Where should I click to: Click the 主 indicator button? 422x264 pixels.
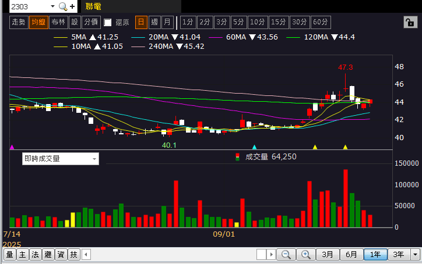click(22, 255)
